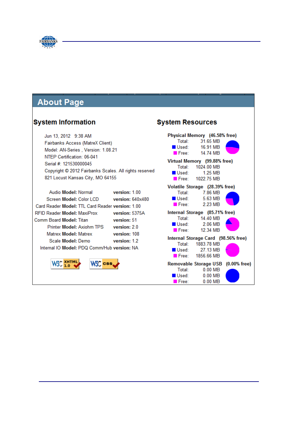
Task: Click Internal Storage free 12.34 MB
Action: coord(210,230)
